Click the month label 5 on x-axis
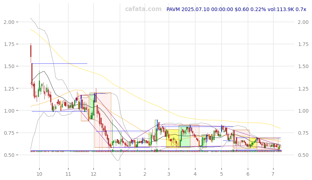 click(221, 174)
